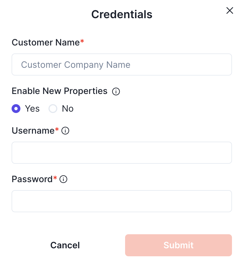Select the Yes radio button circle
Viewport: 243px width, 264px height.
[x=16, y=109]
